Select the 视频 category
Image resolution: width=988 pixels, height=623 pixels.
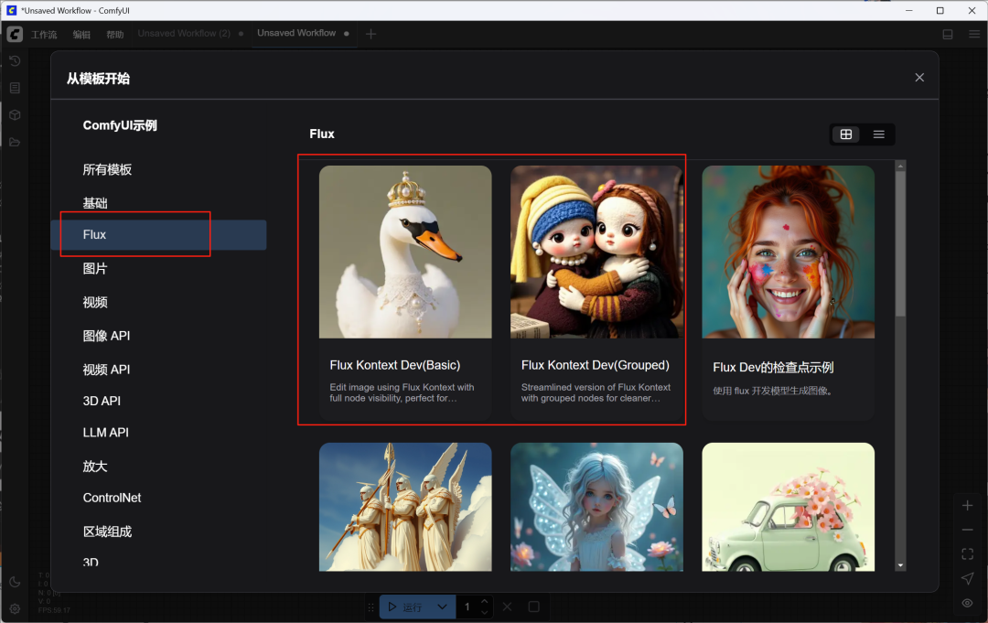click(159, 303)
